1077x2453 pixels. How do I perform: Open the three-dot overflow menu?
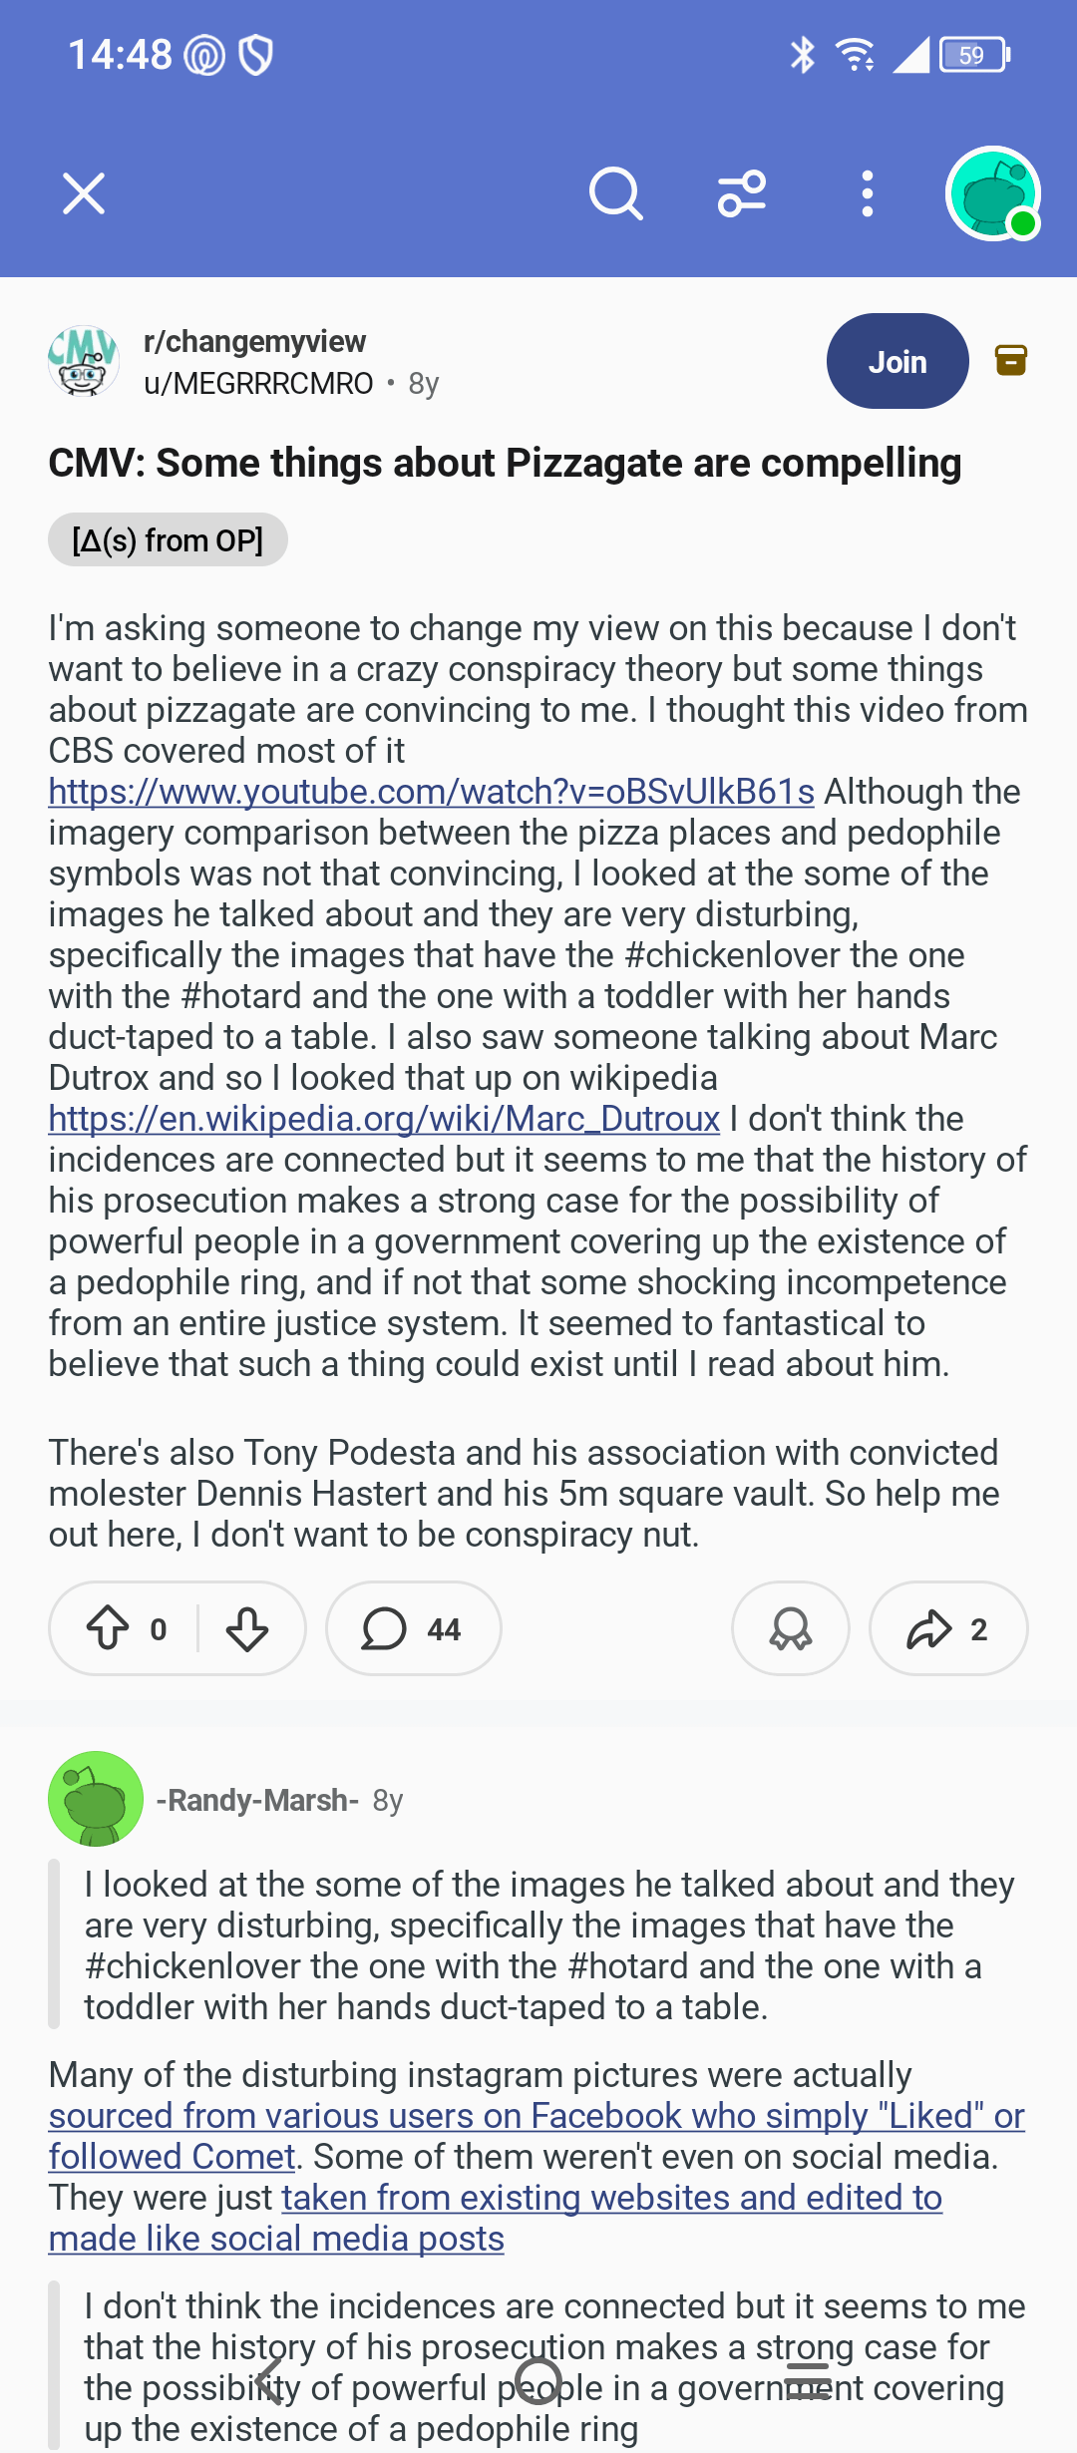(868, 193)
